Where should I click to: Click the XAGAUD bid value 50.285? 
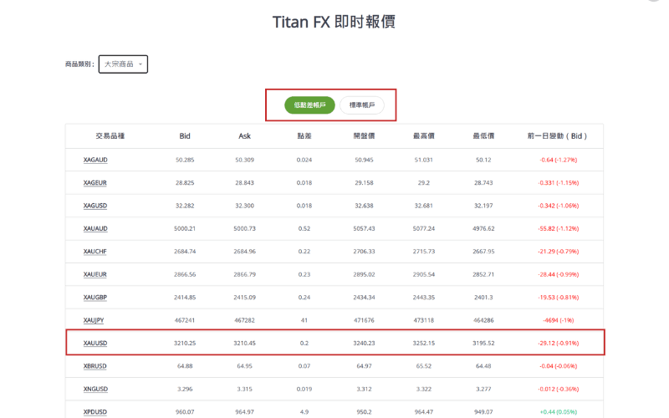[x=185, y=160]
